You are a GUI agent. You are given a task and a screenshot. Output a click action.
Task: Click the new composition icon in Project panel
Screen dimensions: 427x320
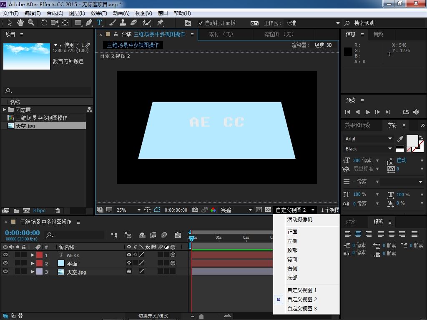tap(26, 210)
